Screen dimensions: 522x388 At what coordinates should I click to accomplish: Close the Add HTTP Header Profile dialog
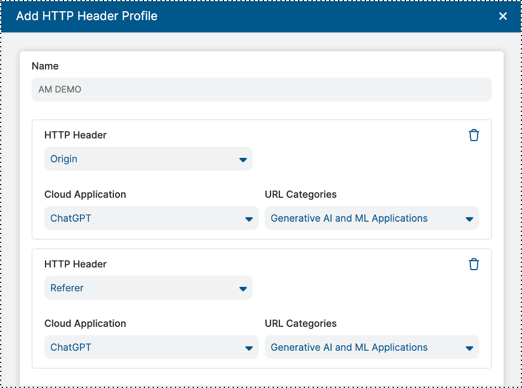[503, 16]
